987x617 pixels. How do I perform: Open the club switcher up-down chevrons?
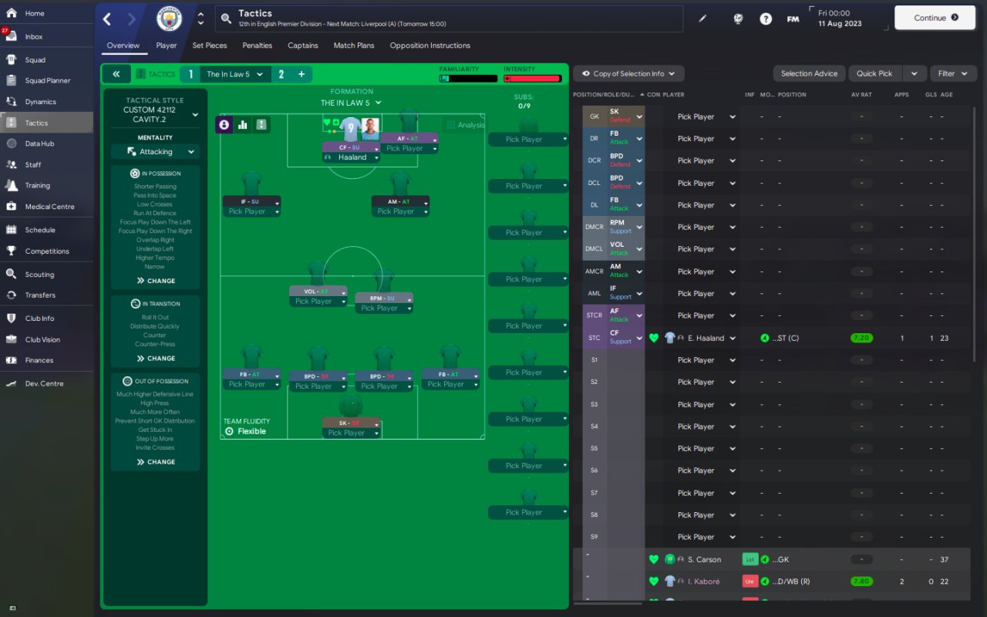(x=201, y=19)
